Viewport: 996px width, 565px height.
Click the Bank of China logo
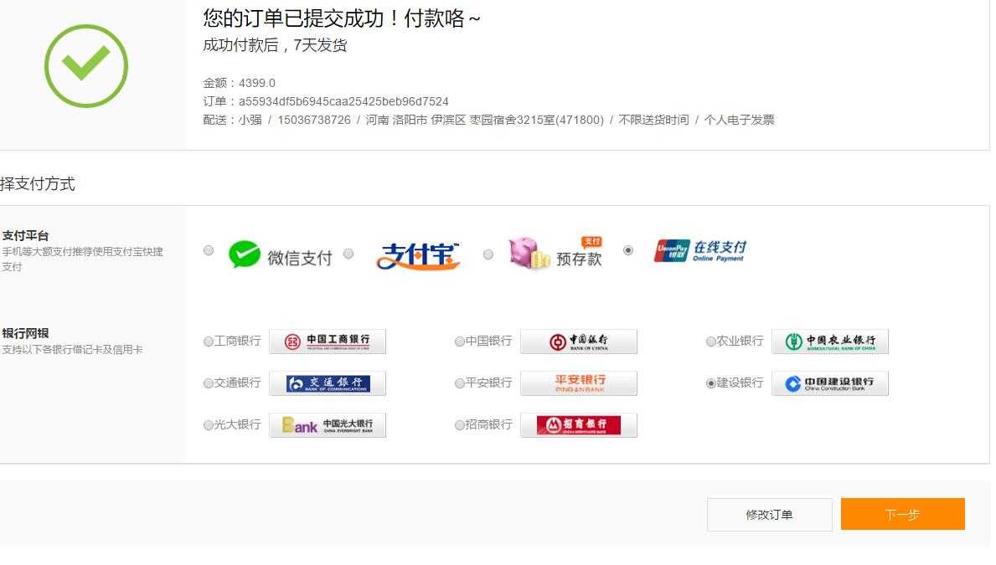click(x=579, y=342)
